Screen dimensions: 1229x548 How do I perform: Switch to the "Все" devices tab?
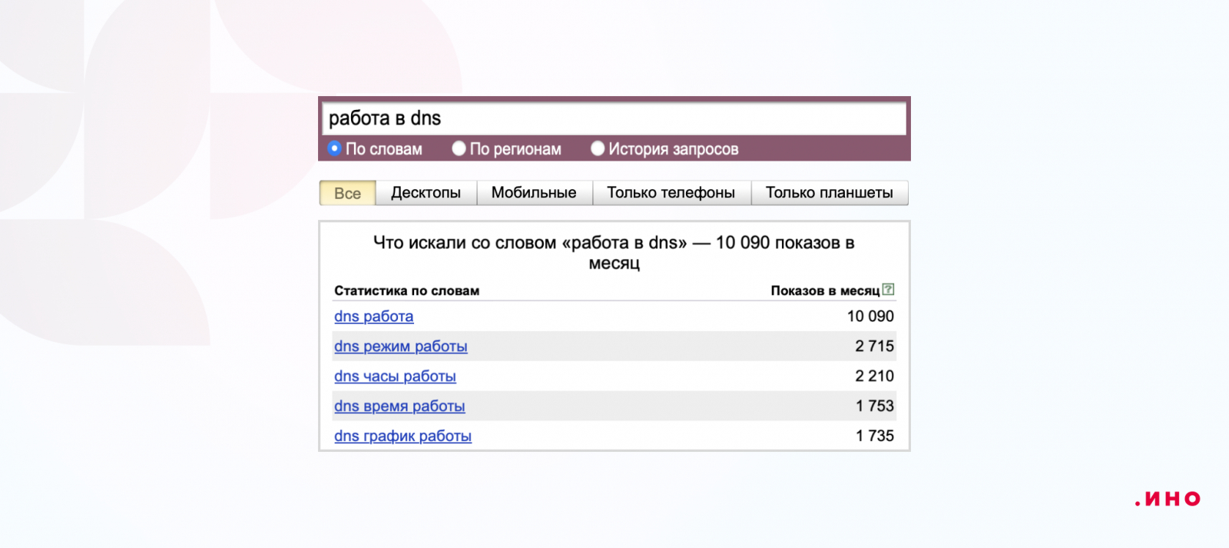pyautogui.click(x=347, y=193)
